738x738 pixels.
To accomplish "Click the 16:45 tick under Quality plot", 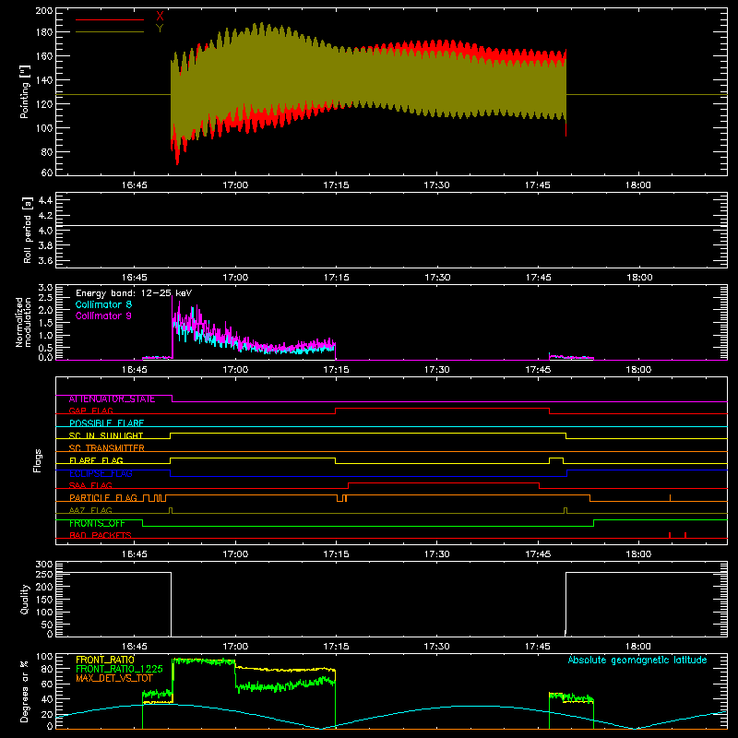I will tap(134, 647).
